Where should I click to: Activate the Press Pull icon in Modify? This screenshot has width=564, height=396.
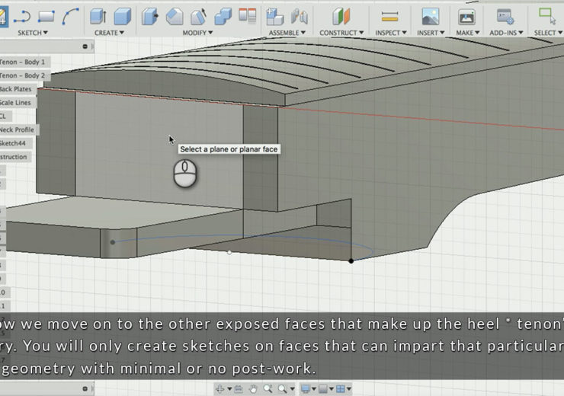tap(150, 15)
